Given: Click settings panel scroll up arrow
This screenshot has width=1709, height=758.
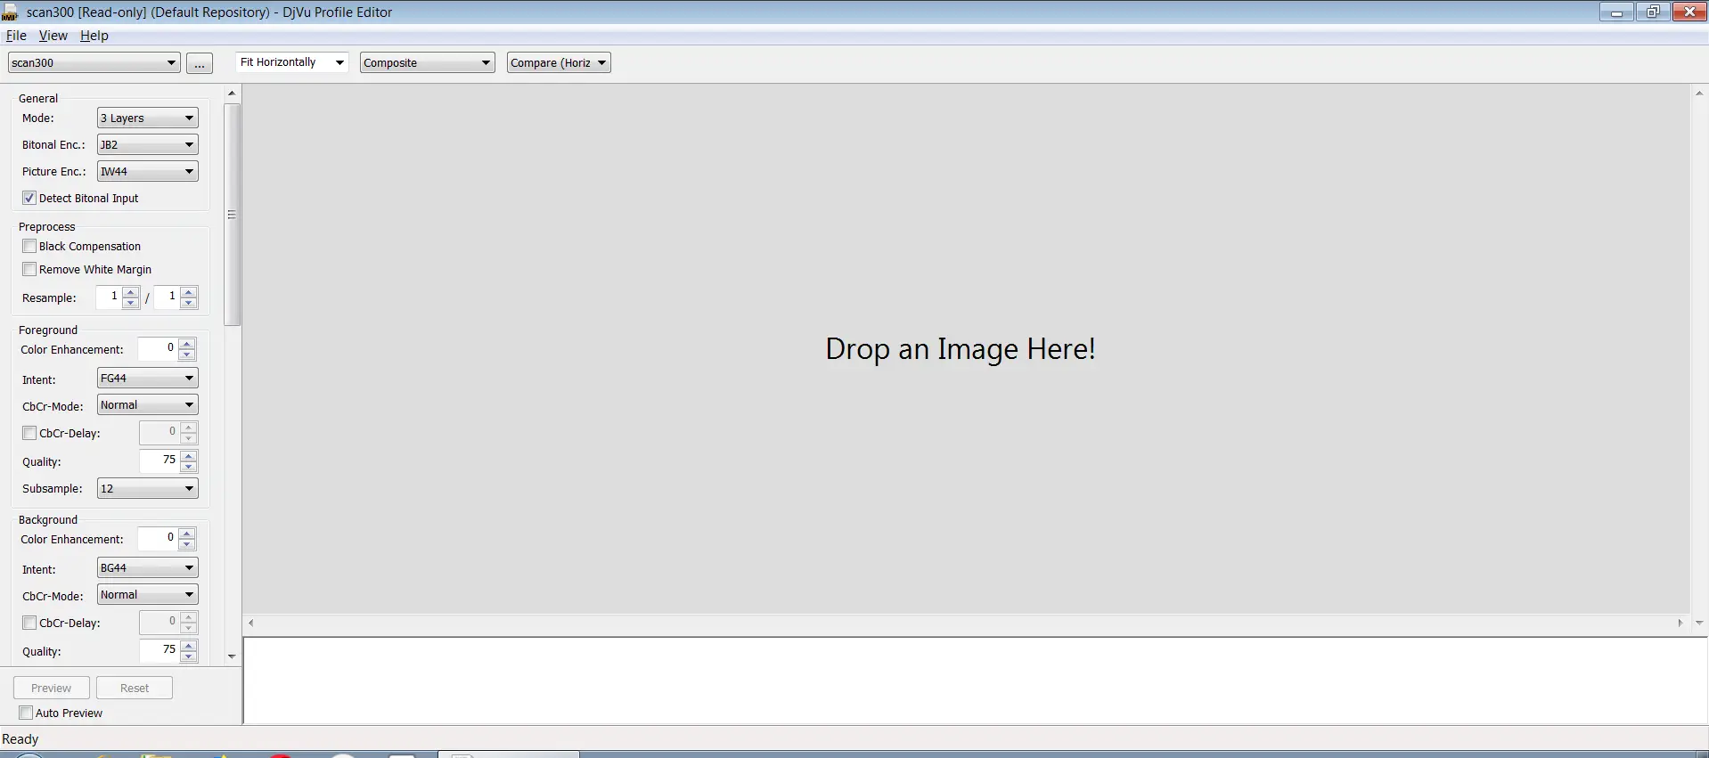Looking at the screenshot, I should pos(232,94).
